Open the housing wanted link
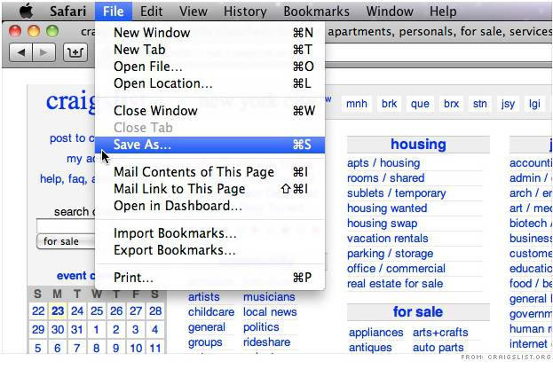 pos(387,208)
